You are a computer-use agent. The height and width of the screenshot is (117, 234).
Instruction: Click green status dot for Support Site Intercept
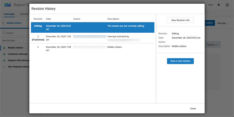click(4, 61)
